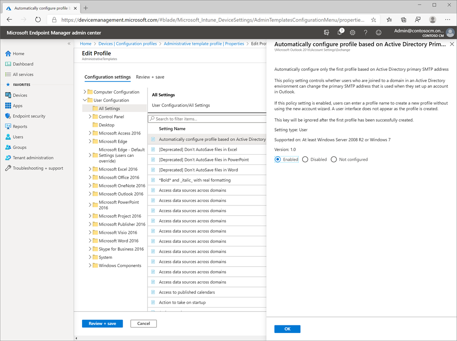Collapse the User Configuration tree node
The width and height of the screenshot is (457, 341).
85,100
